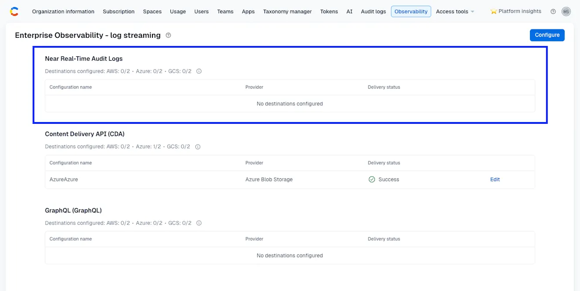Click 'No destinations configured' in GraphQL table
The height and width of the screenshot is (291, 580).
click(x=290, y=255)
